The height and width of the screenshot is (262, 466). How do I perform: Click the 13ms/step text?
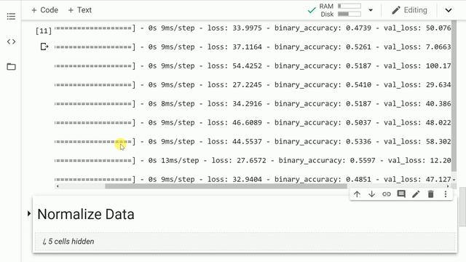click(180, 160)
